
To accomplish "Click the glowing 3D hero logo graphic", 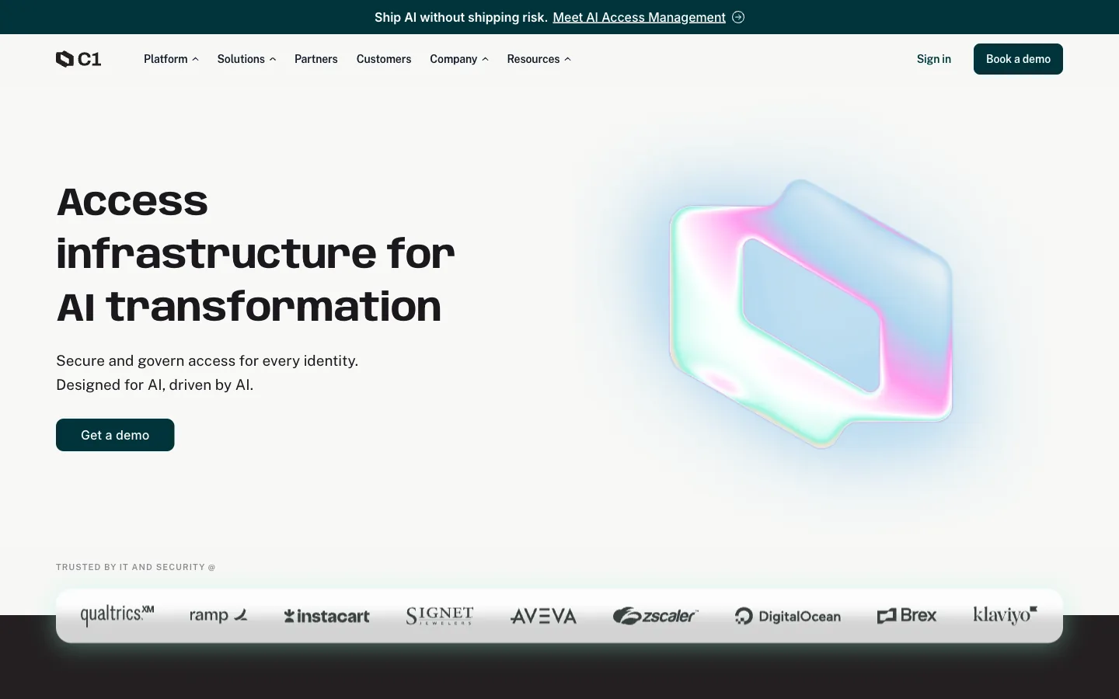I will pos(811,314).
